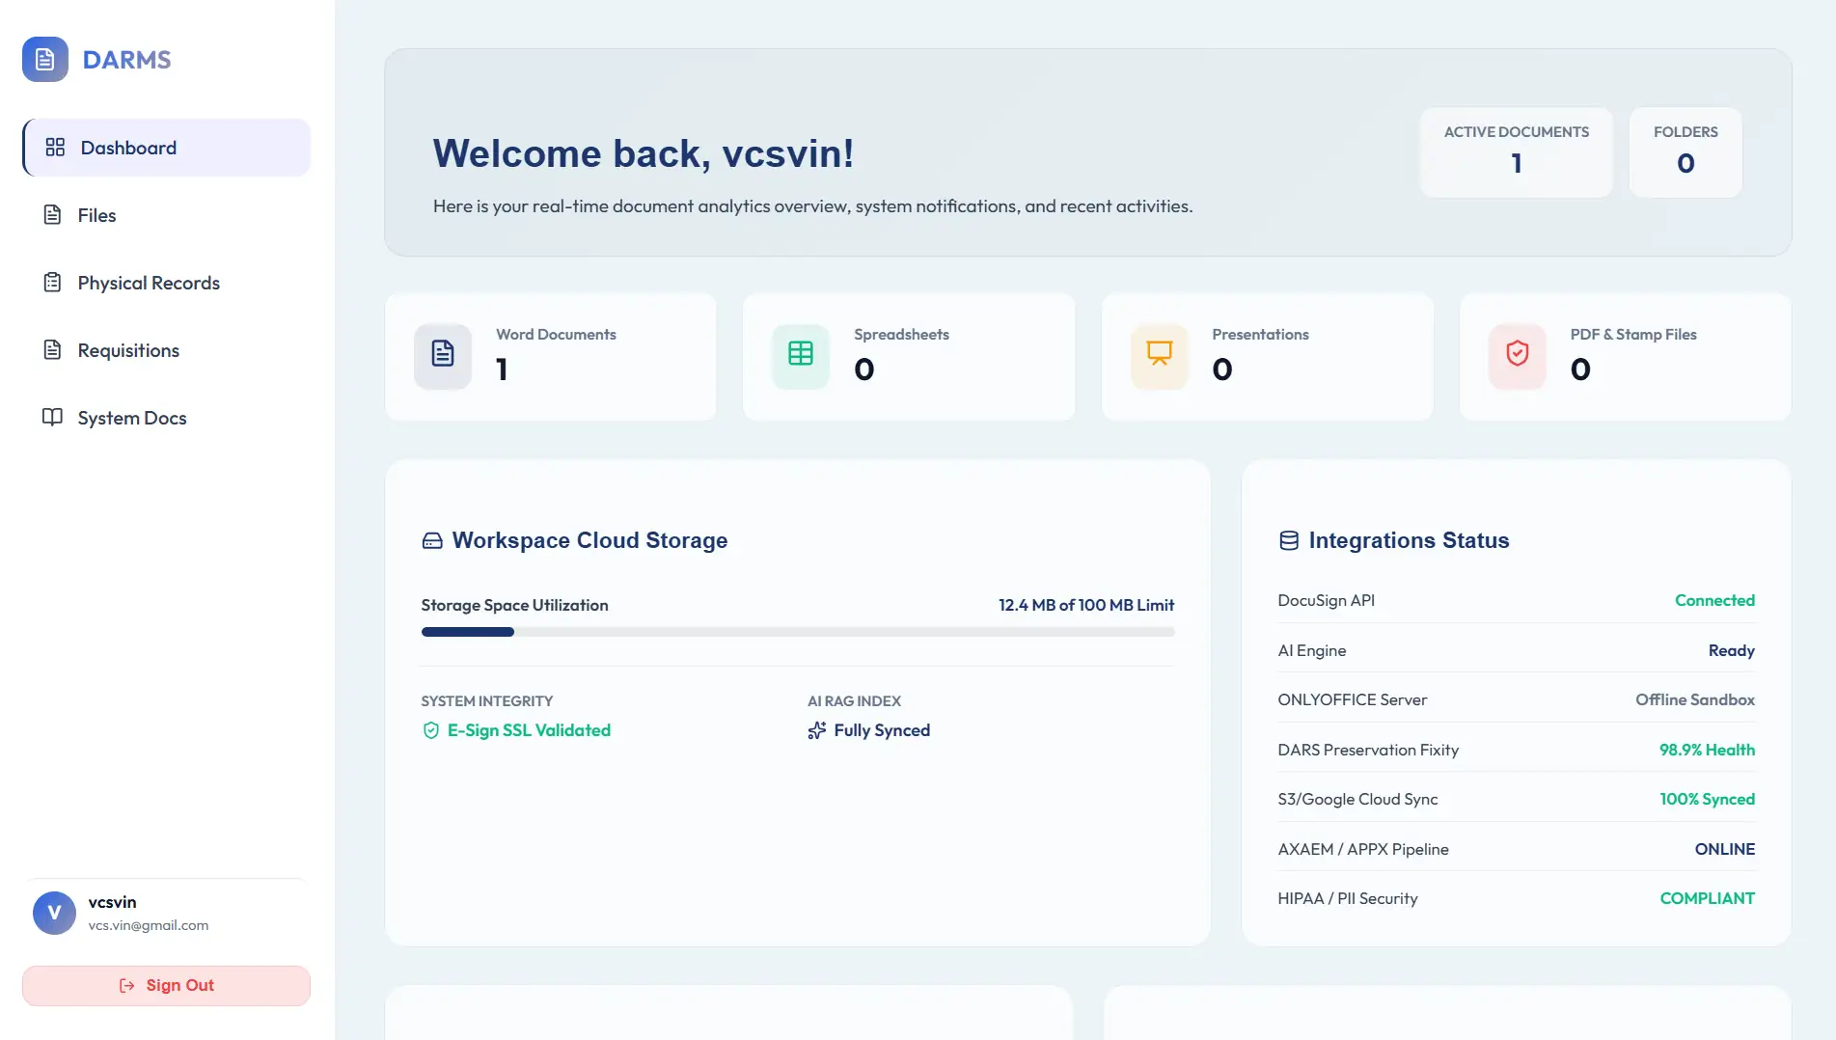Open System Docs from sidebar
This screenshot has width=1836, height=1040.
pyautogui.click(x=167, y=418)
